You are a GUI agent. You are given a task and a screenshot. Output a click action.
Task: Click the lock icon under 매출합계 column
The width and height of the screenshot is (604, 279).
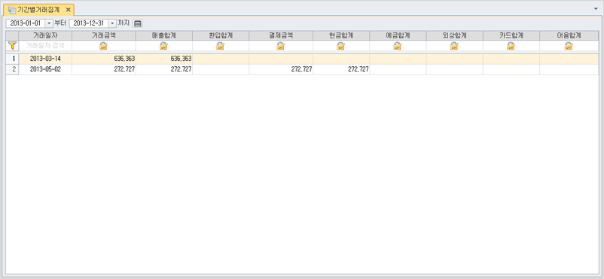163,46
